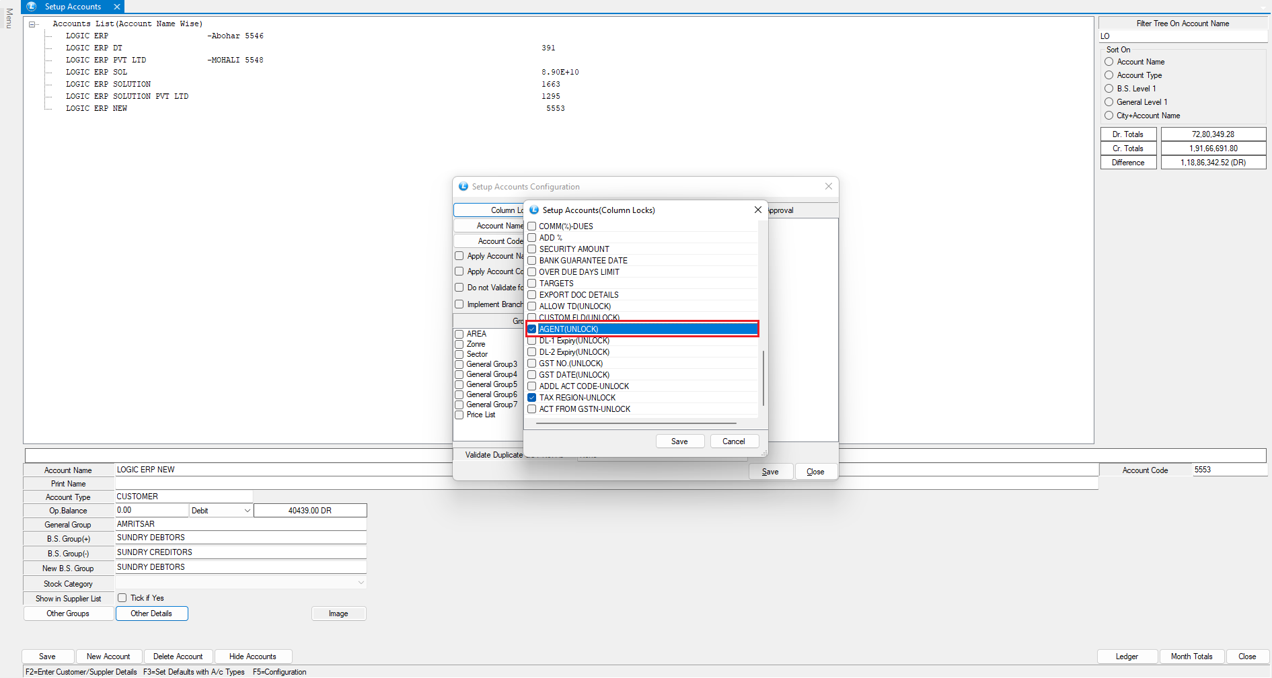Screen dimensions: 1272x678
Task: Uncheck the AGENT(UNLOCK) checkbox
Action: coord(532,329)
